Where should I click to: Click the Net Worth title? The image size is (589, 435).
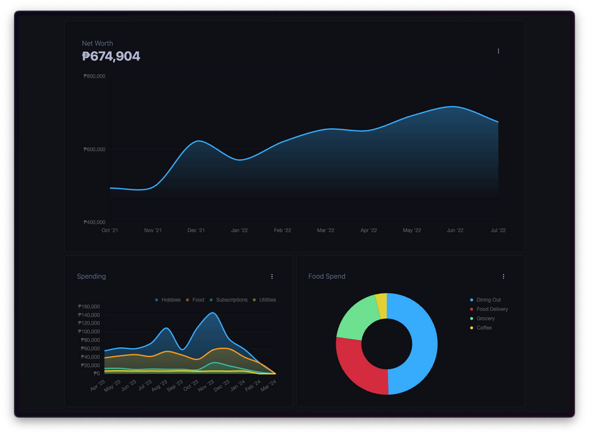[x=98, y=43]
